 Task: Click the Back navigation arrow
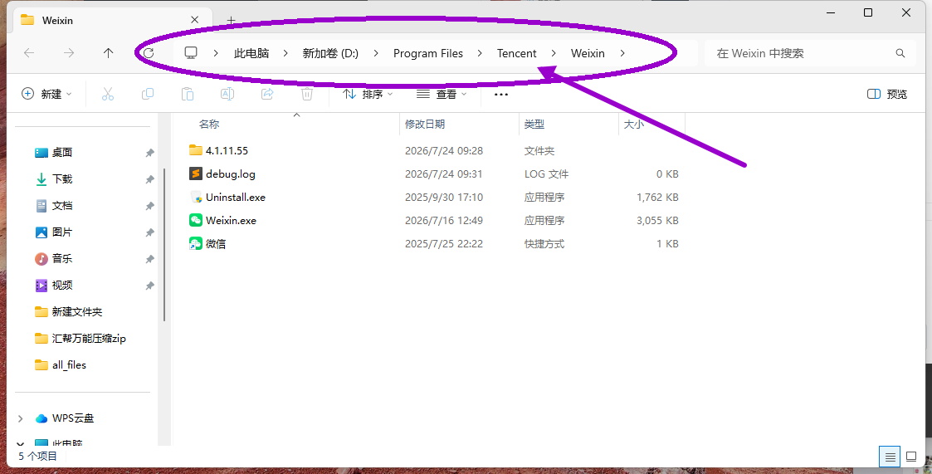(x=28, y=53)
